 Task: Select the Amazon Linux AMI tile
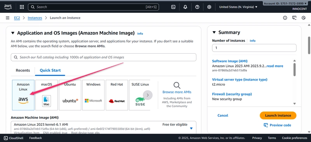click(x=23, y=95)
